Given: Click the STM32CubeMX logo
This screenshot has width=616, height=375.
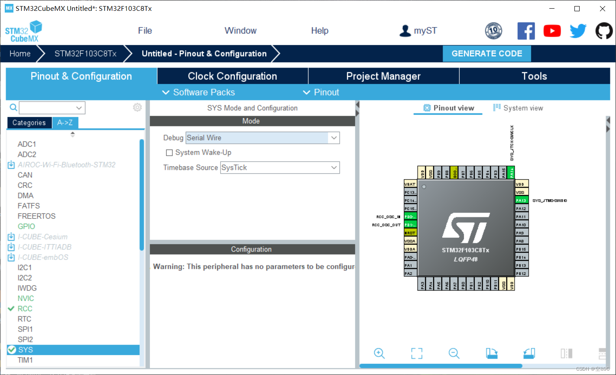Looking at the screenshot, I should pyautogui.click(x=23, y=31).
